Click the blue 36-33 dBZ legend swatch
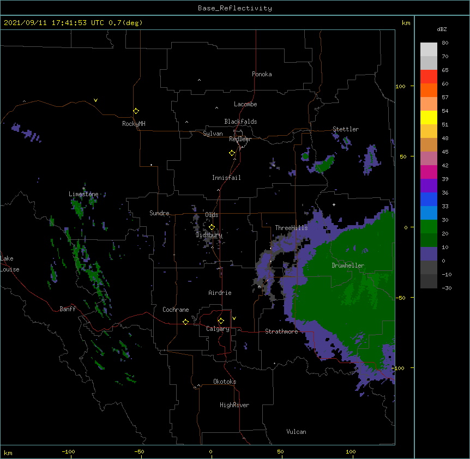This screenshot has height=459, width=470. (x=429, y=199)
